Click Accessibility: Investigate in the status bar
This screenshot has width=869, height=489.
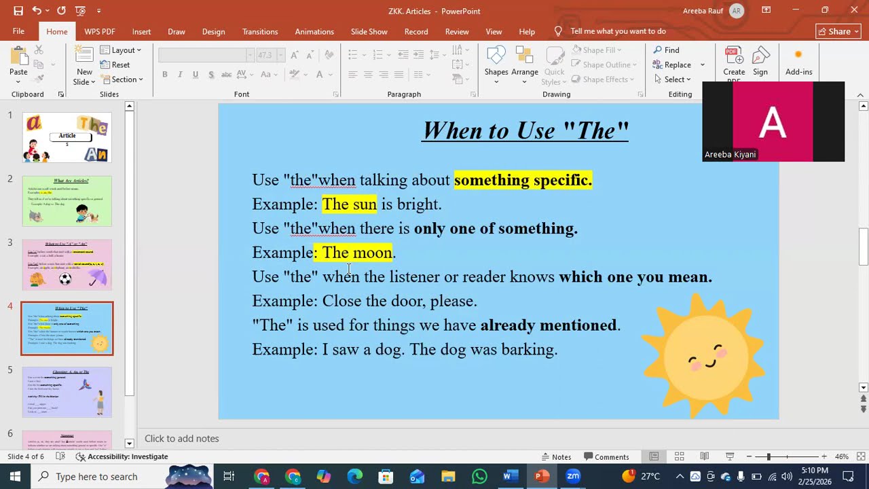click(122, 457)
